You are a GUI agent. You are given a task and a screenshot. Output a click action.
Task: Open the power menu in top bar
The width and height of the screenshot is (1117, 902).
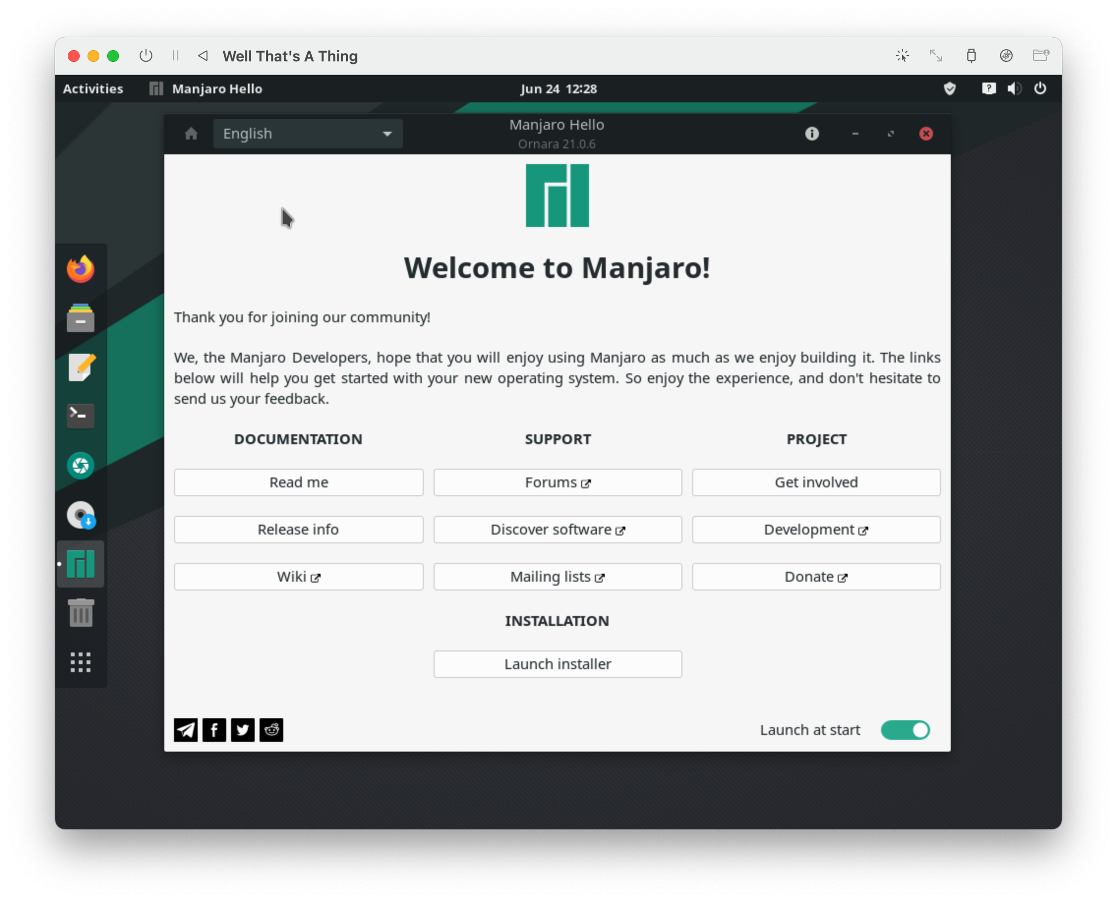(1040, 88)
